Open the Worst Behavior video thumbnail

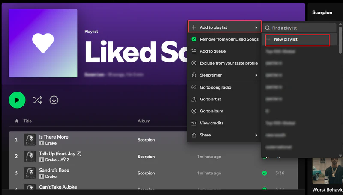[328, 171]
